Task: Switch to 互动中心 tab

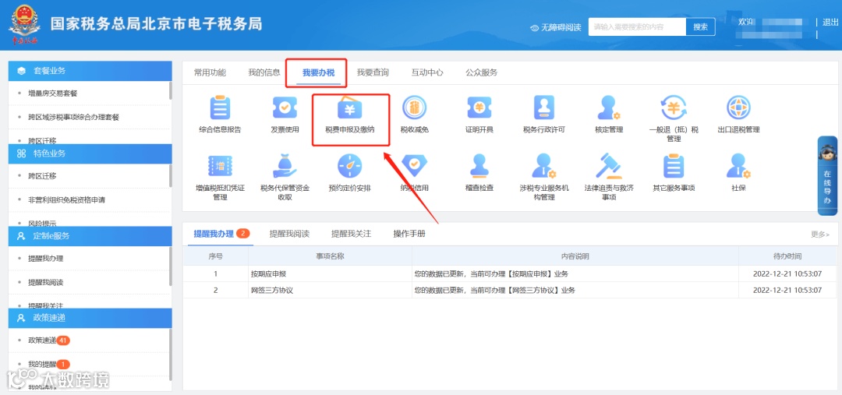Action: pos(427,72)
